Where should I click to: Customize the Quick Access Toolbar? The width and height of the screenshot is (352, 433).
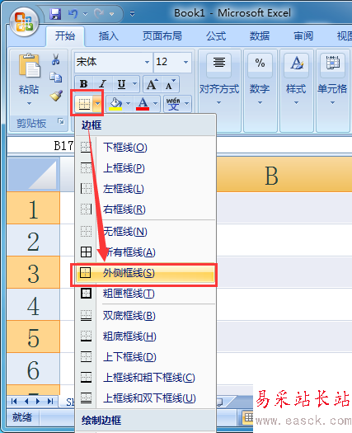pyautogui.click(x=132, y=13)
